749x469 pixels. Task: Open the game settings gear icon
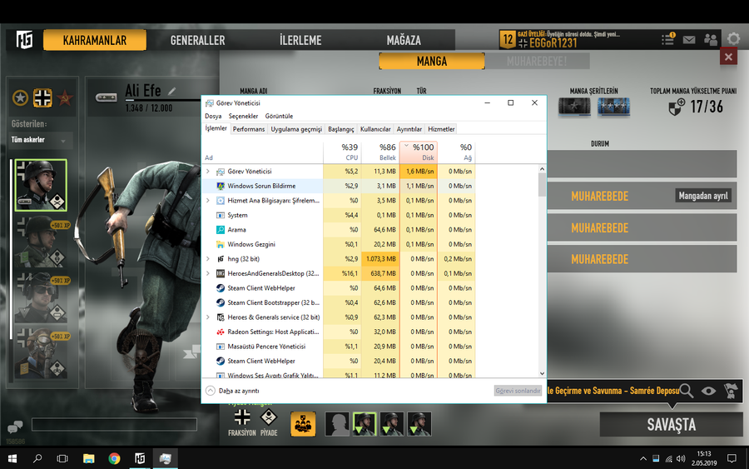732,39
